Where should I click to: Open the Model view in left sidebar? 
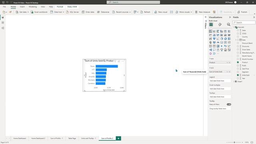click(x=3, y=28)
